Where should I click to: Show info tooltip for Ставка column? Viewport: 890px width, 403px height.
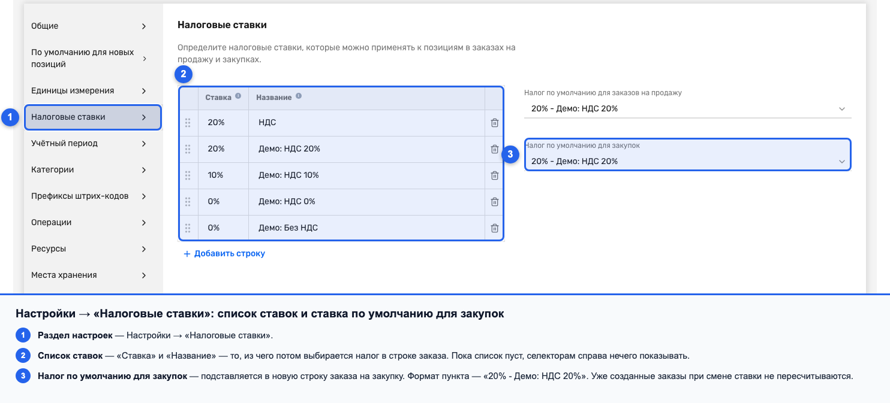(238, 96)
